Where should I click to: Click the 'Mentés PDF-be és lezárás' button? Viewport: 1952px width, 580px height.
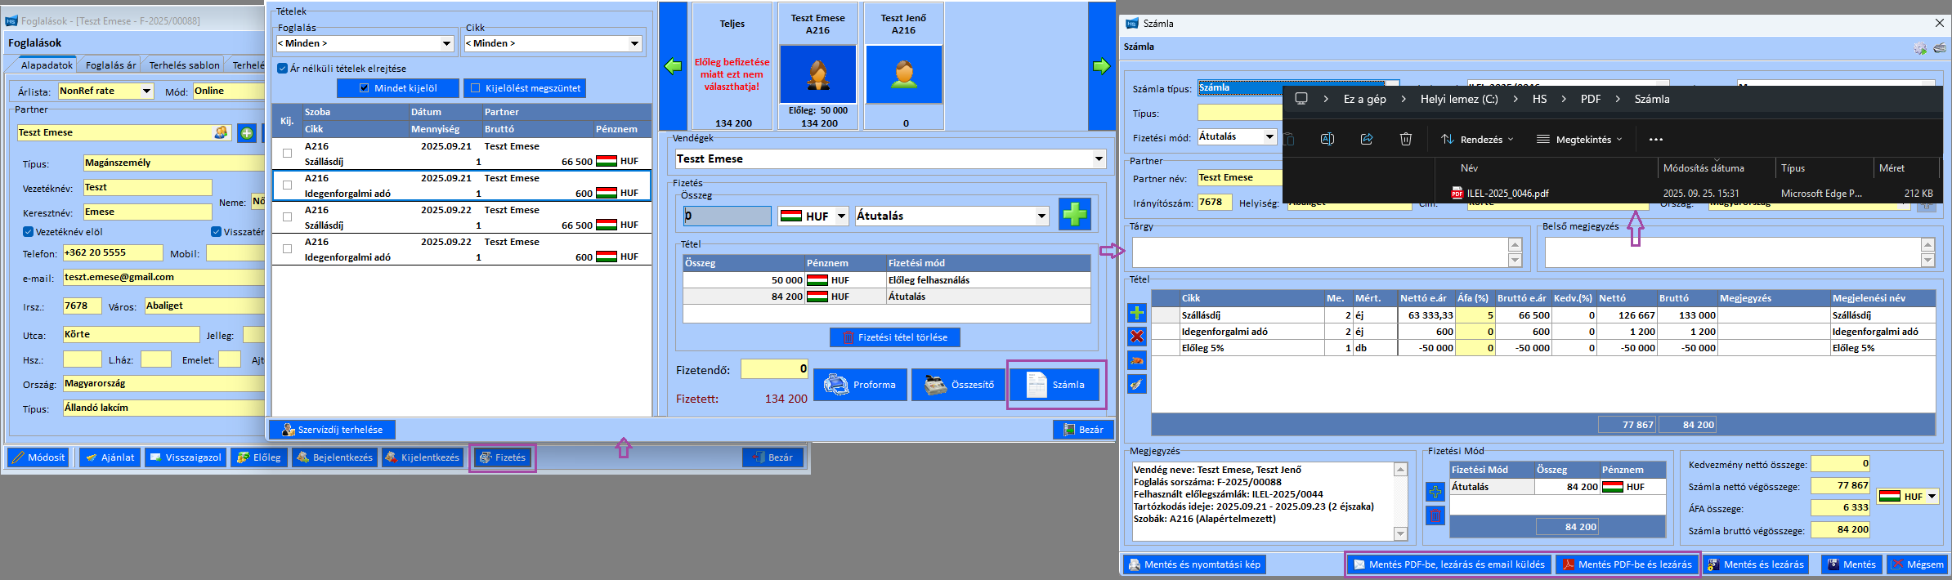click(1627, 564)
